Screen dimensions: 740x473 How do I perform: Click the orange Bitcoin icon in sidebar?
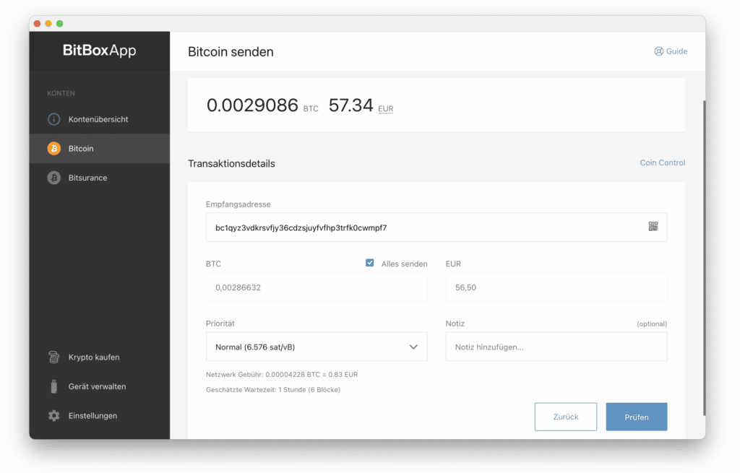pyautogui.click(x=53, y=149)
